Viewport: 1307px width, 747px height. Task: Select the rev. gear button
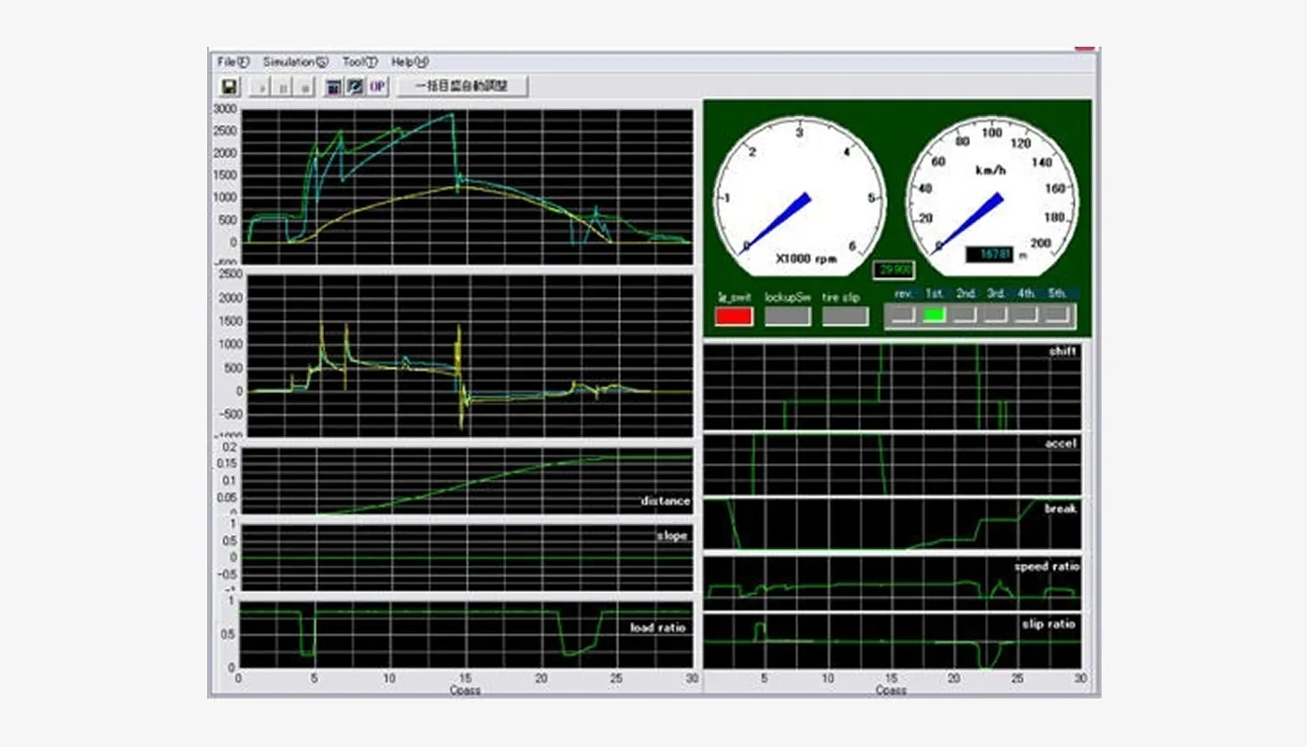tap(904, 316)
